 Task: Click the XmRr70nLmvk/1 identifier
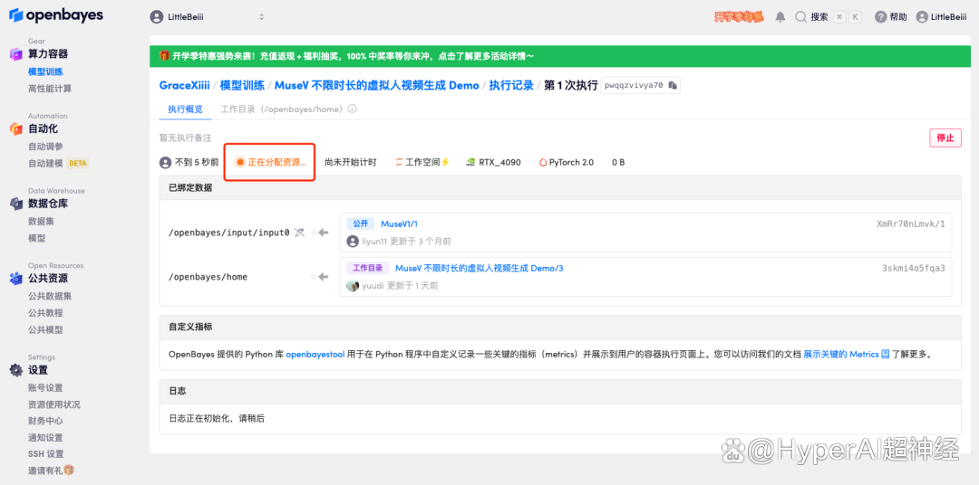click(911, 223)
